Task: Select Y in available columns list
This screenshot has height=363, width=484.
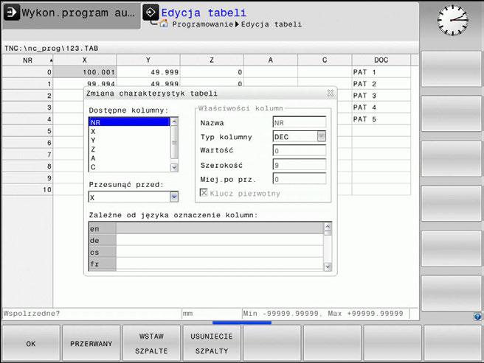Action: click(x=129, y=140)
